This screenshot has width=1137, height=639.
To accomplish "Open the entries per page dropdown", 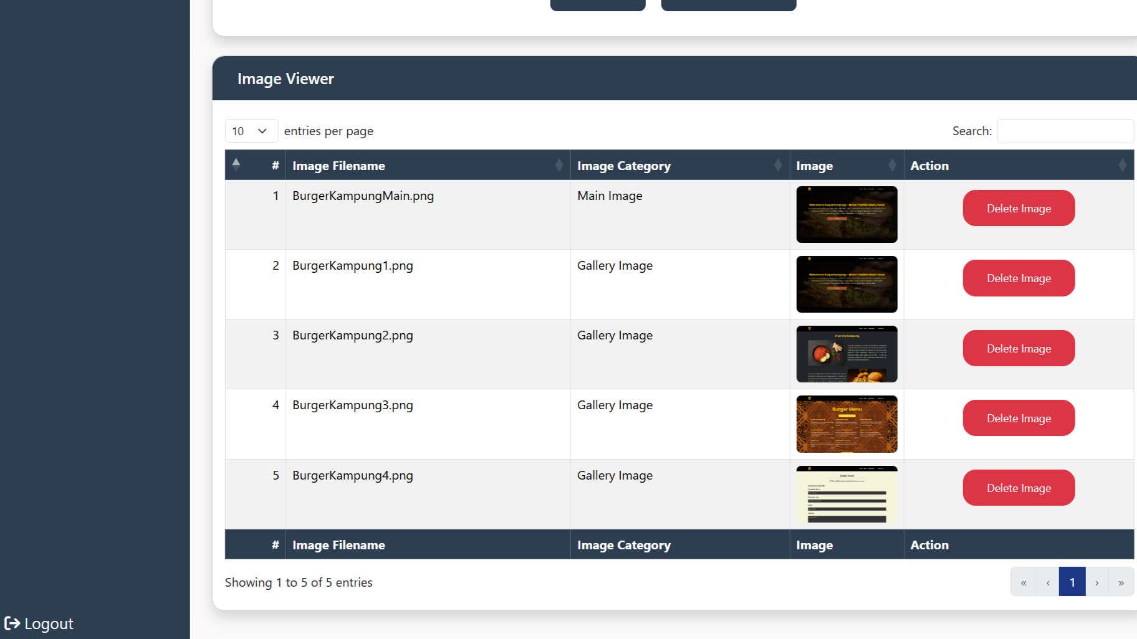I will point(251,131).
